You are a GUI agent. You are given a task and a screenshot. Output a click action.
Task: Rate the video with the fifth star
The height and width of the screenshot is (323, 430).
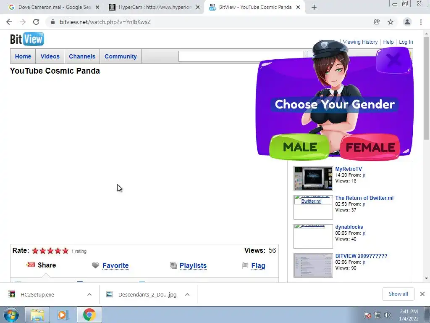tap(65, 251)
